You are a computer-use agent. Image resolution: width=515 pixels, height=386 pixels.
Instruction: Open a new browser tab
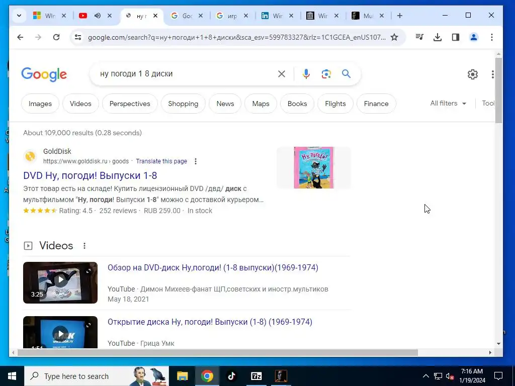tap(400, 16)
